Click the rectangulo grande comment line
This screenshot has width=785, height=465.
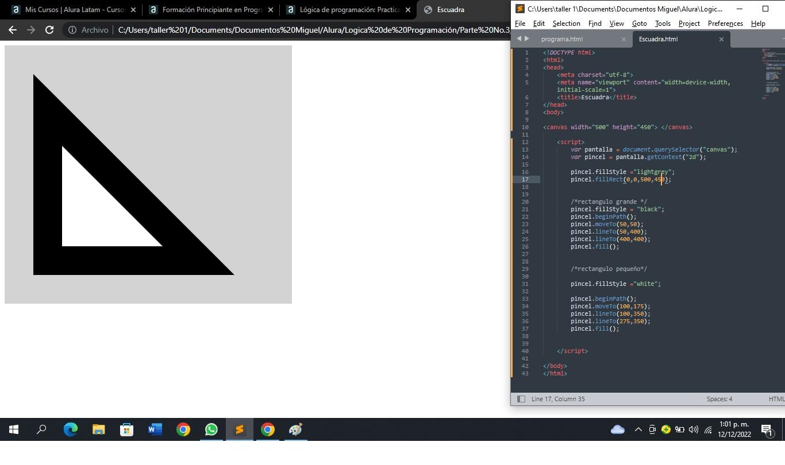coord(609,201)
